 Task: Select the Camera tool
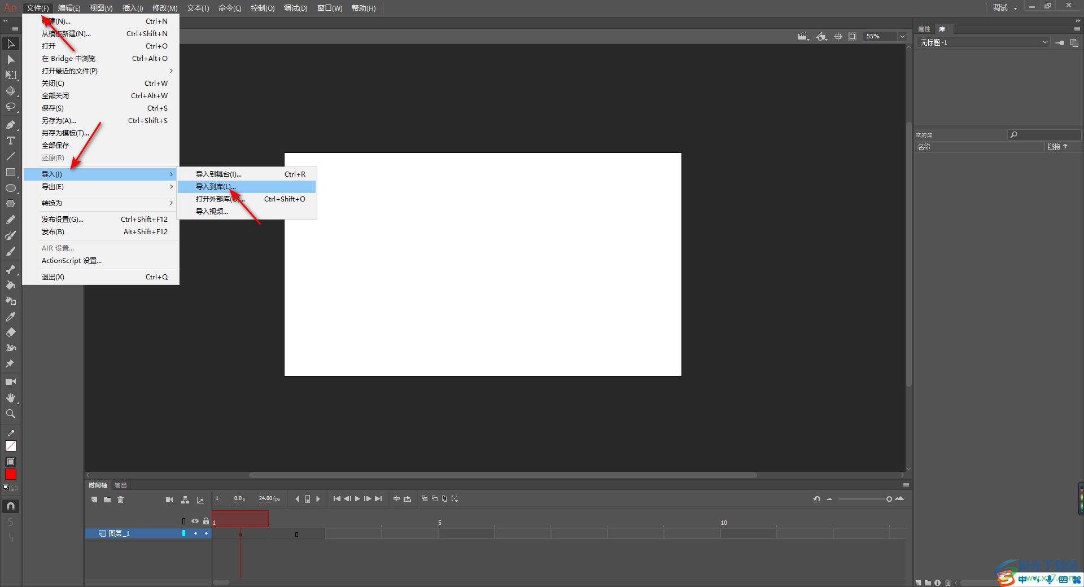click(11, 382)
